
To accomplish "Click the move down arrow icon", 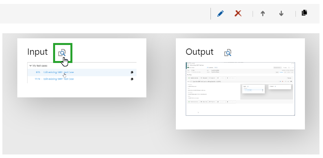I will click(x=281, y=13).
